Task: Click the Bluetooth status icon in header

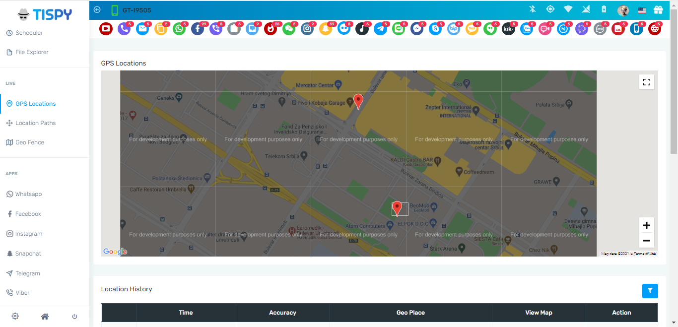Action: coord(532,9)
